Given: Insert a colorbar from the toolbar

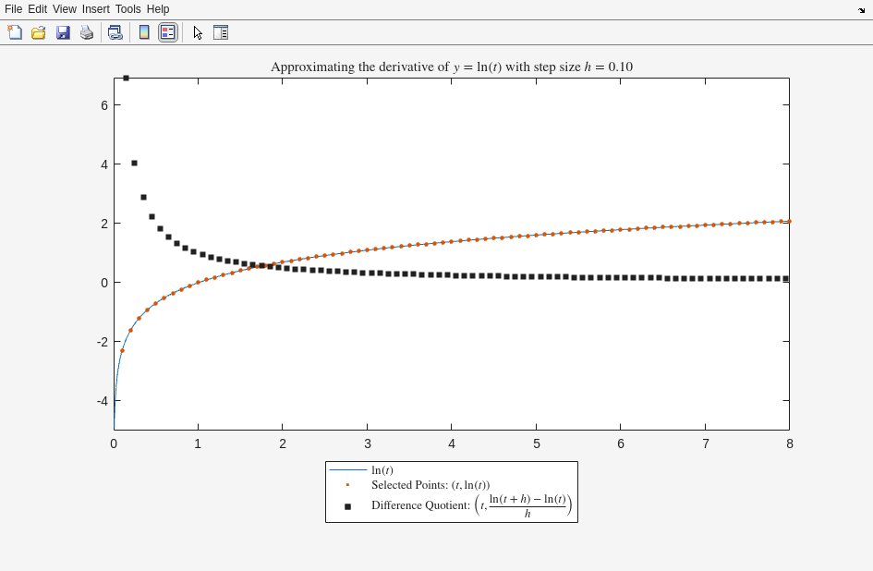Looking at the screenshot, I should click(x=144, y=32).
